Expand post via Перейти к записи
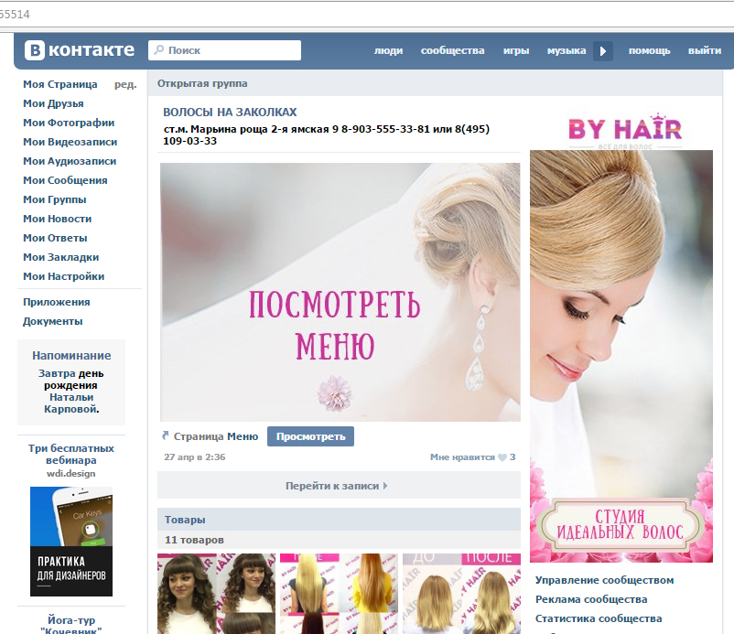This screenshot has height=634, width=734. 338,486
